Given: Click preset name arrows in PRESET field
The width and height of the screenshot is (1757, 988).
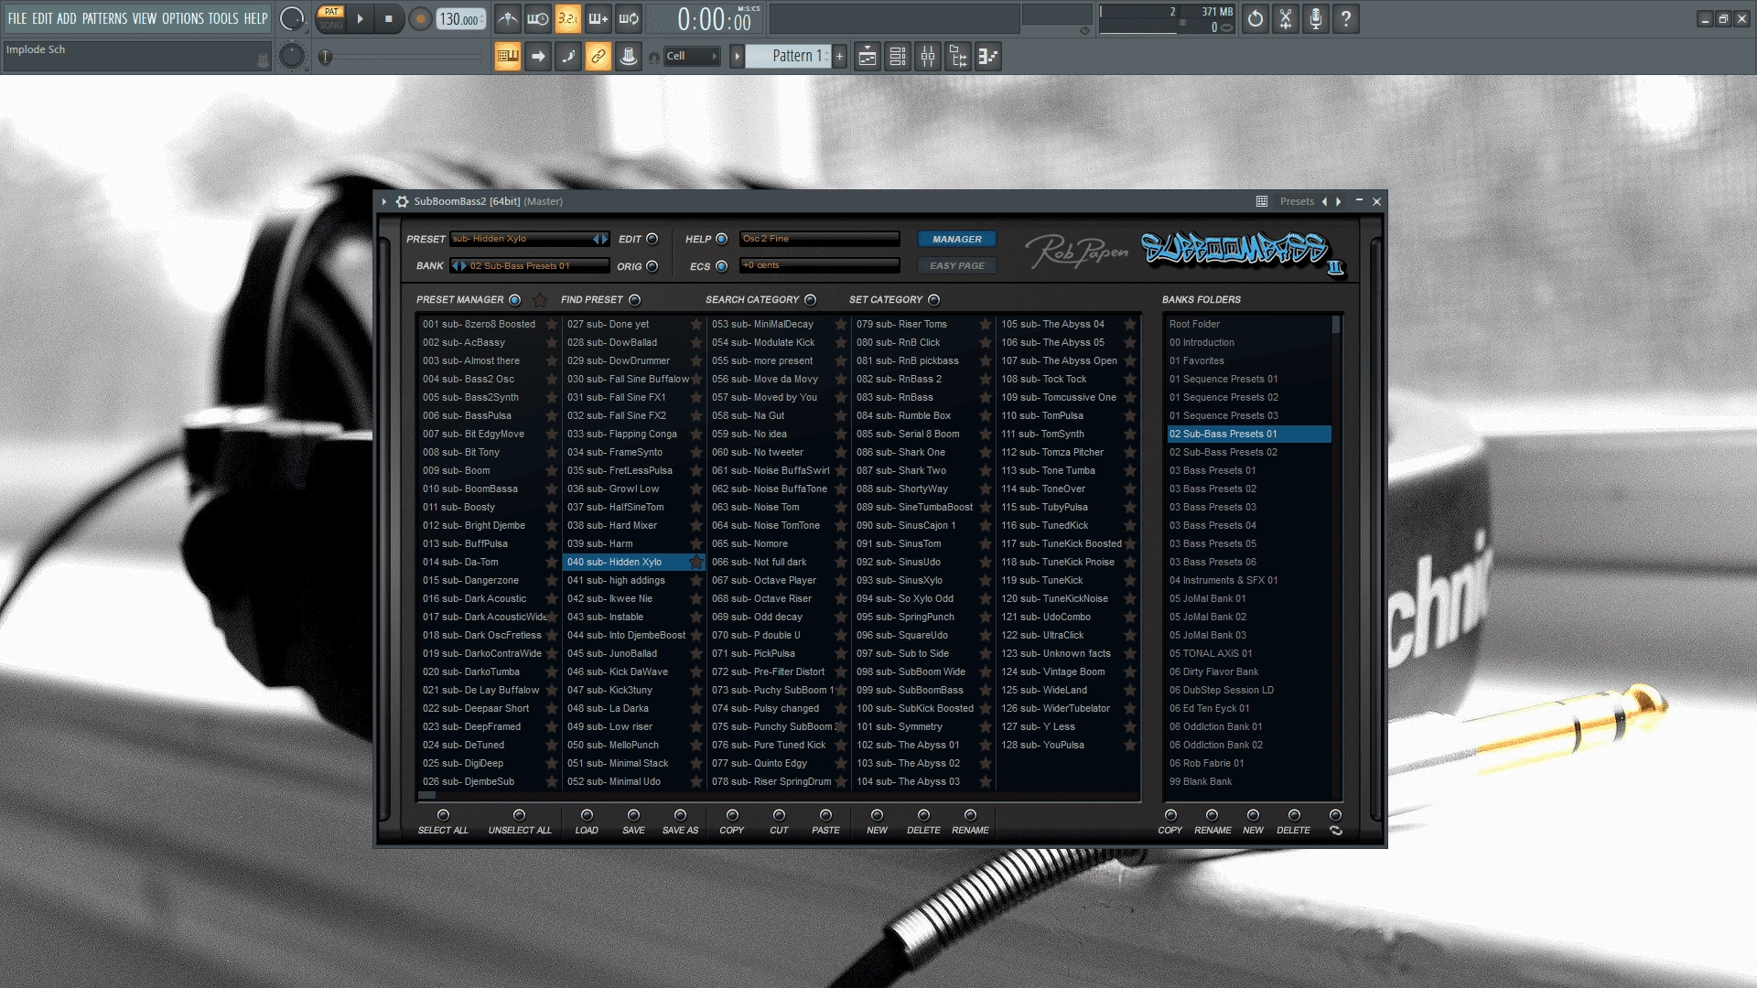Looking at the screenshot, I should click(600, 239).
